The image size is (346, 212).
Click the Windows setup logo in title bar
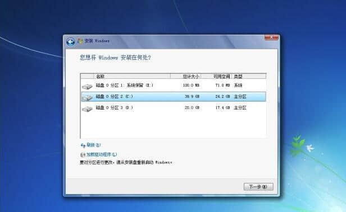[80, 41]
